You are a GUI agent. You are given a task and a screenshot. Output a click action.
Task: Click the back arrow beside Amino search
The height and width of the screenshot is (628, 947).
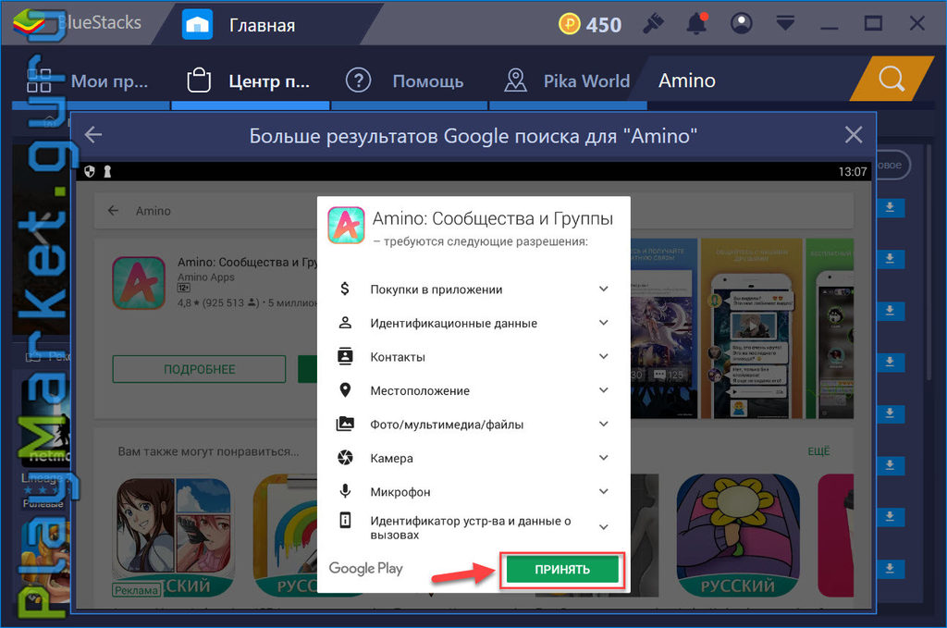click(113, 211)
